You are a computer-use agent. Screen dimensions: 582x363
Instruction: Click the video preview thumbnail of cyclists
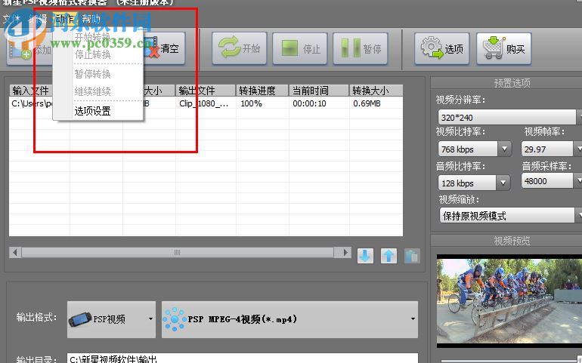pos(509,300)
